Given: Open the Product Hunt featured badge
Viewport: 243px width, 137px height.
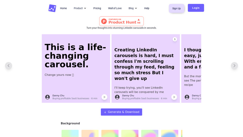Looking at the screenshot, I should point(122,21).
